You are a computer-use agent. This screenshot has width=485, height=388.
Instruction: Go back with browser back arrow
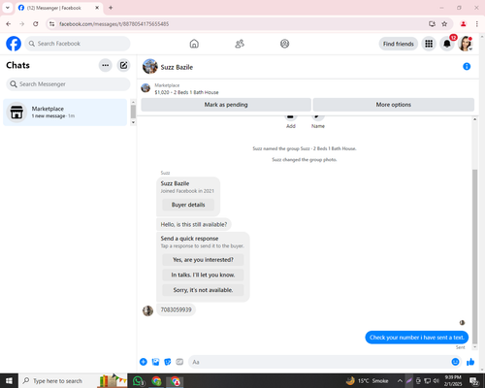click(x=9, y=24)
